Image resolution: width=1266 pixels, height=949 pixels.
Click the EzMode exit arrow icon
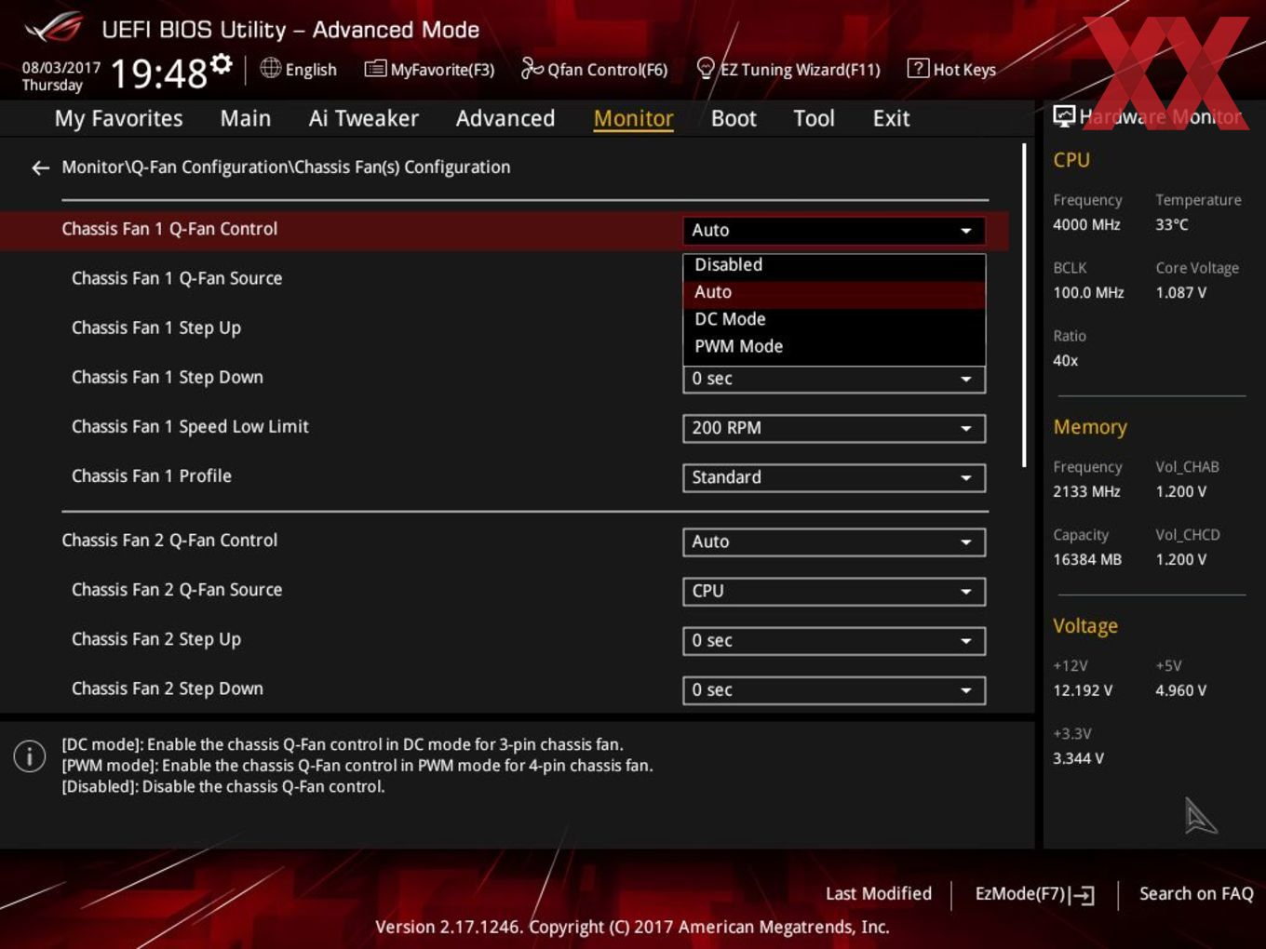1082,895
